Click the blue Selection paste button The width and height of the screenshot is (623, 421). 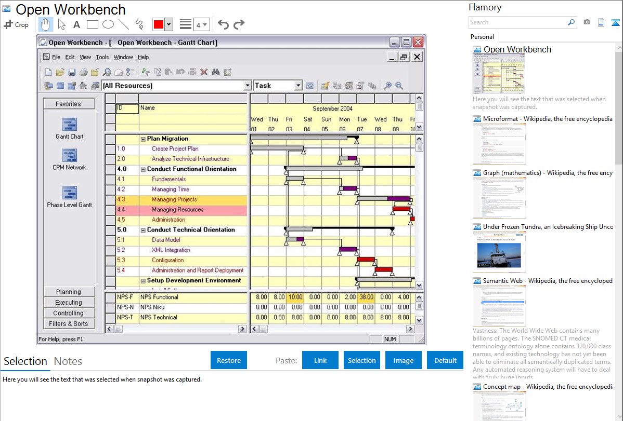pos(361,360)
